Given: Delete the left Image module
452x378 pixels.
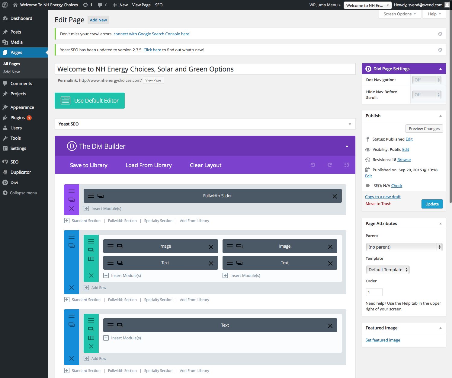Looking at the screenshot, I should pos(211,246).
